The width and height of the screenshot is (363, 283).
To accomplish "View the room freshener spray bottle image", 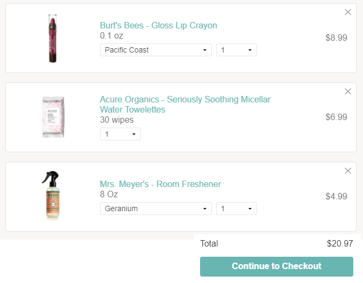I will click(x=52, y=195).
